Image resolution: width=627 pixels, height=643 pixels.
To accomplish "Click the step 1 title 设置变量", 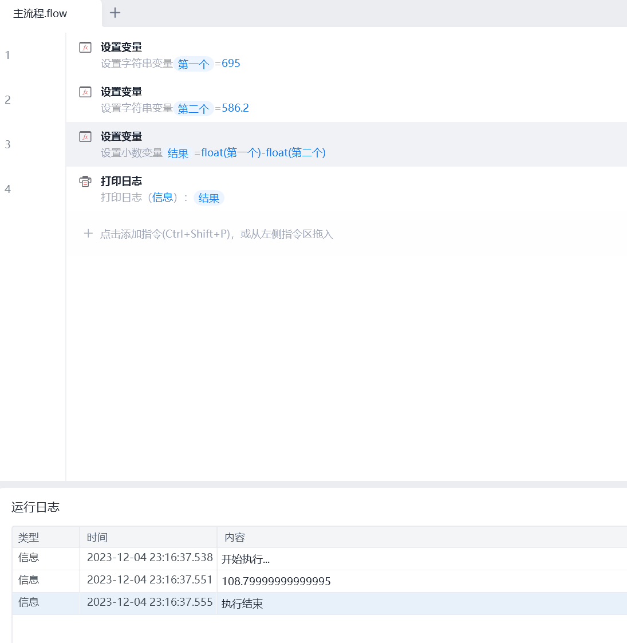I will 121,48.
